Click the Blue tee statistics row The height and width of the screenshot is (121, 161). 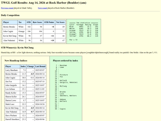[x=84, y=27]
